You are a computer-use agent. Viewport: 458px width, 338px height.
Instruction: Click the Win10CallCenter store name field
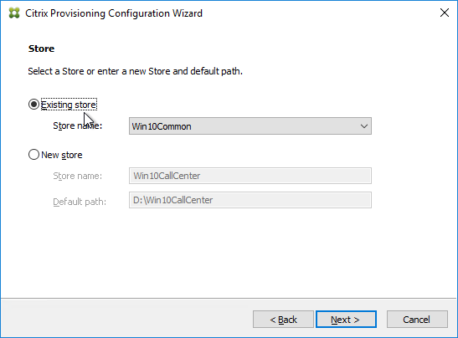(250, 176)
